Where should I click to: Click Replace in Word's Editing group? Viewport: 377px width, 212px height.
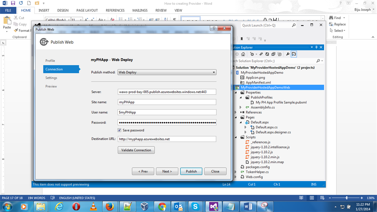(x=337, y=24)
